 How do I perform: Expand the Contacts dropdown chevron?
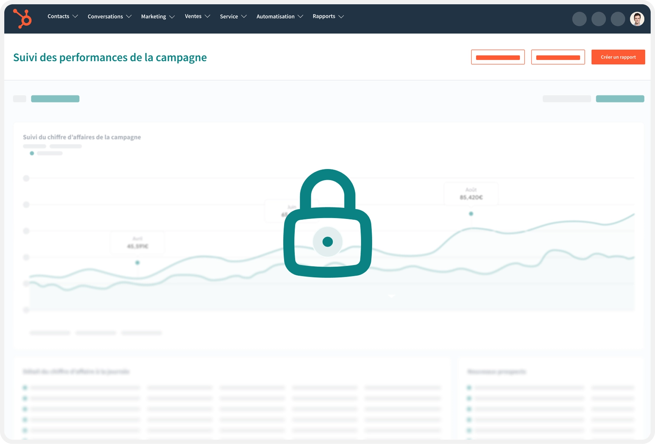point(75,16)
